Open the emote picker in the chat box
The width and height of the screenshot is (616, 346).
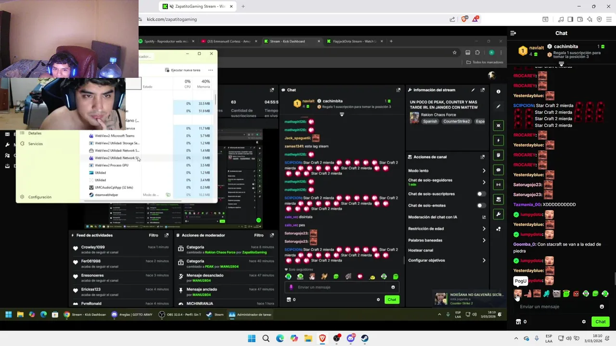602,307
